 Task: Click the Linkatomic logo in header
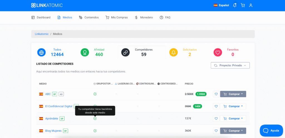tap(47, 5)
